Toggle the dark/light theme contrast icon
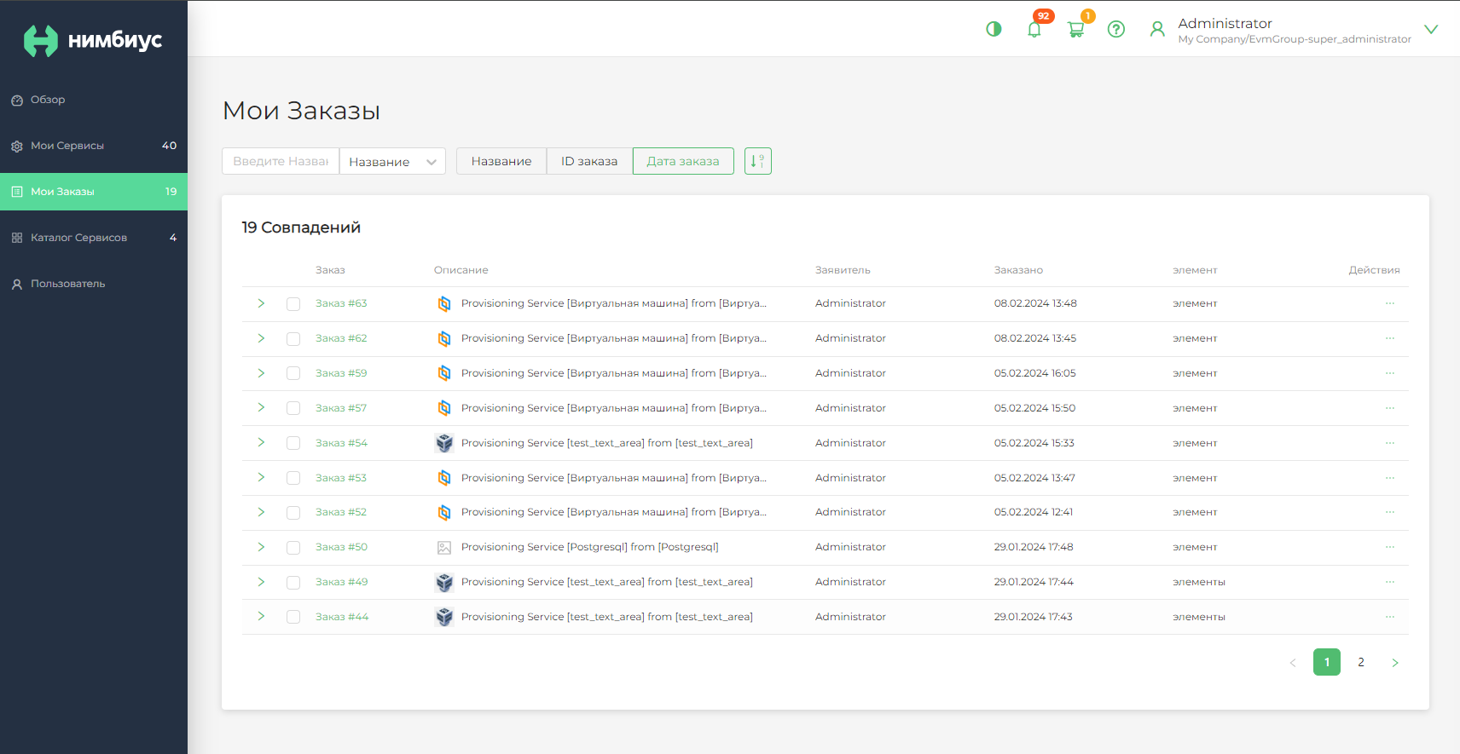Image resolution: width=1460 pixels, height=754 pixels. click(994, 29)
